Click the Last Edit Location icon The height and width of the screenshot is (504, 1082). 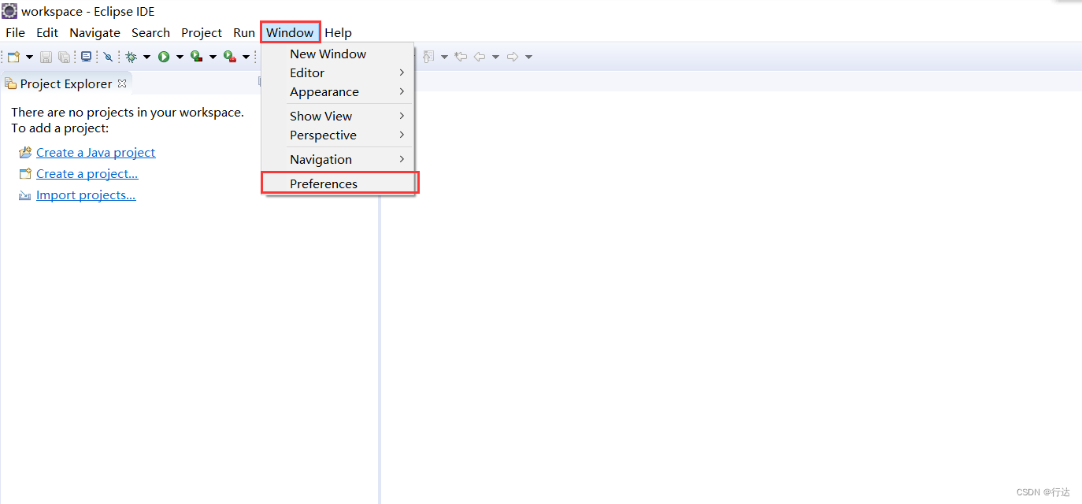[461, 57]
